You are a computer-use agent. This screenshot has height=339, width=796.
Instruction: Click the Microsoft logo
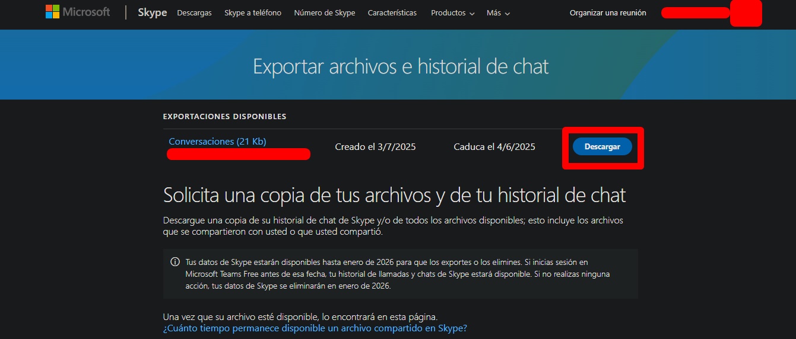click(78, 12)
